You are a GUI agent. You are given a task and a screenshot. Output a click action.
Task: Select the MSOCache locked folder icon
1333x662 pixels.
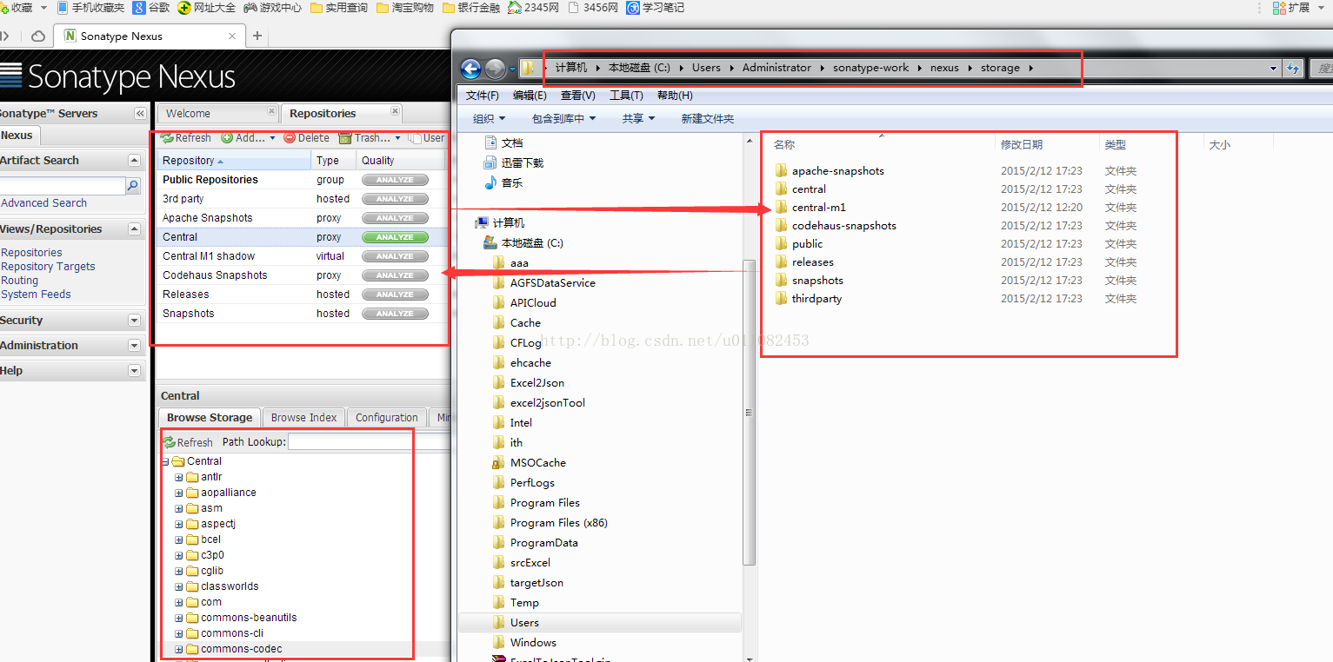pyautogui.click(x=498, y=463)
